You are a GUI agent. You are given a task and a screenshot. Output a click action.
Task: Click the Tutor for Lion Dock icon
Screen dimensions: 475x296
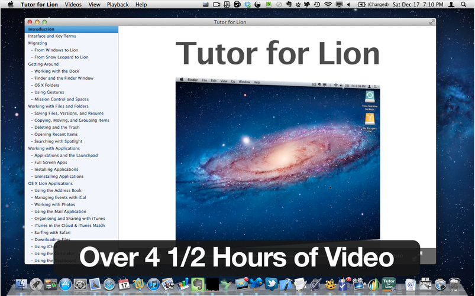pos(389,284)
